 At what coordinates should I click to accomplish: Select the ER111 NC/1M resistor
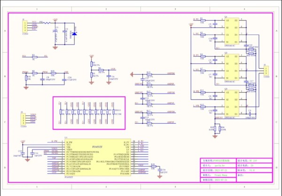113,112
